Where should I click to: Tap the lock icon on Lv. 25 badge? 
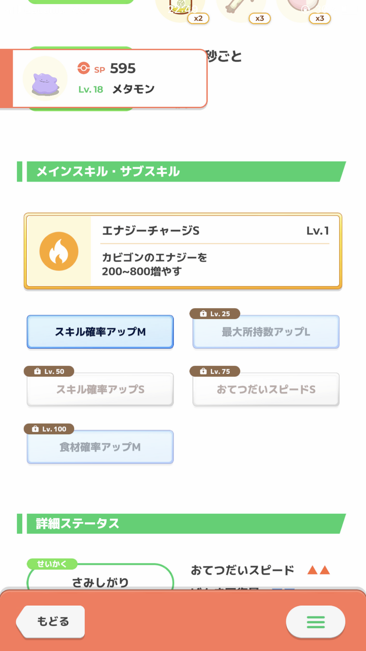[203, 314]
